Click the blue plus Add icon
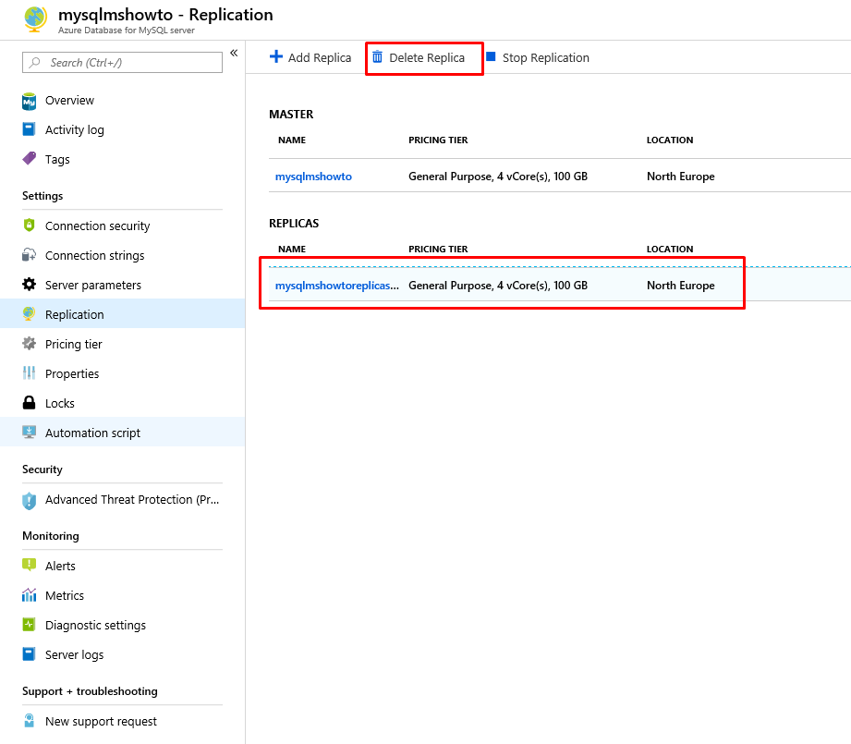 [x=275, y=56]
